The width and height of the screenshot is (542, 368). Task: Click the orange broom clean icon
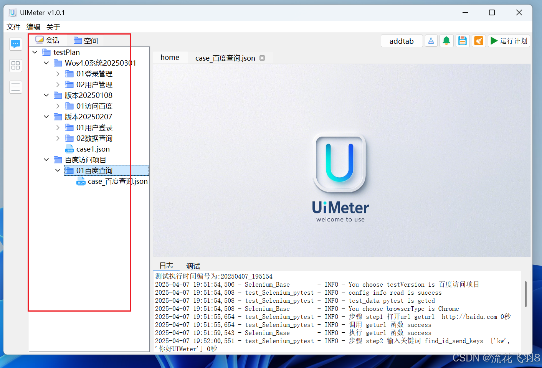point(479,41)
